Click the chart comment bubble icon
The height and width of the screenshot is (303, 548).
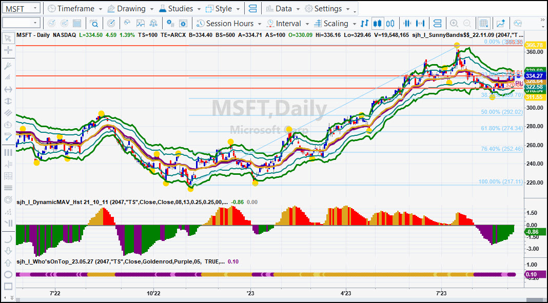point(518,24)
